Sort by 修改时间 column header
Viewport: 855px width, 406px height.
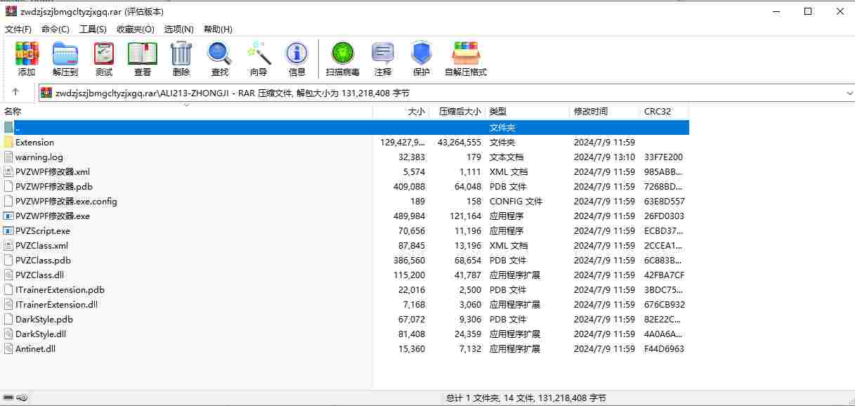[x=604, y=111]
